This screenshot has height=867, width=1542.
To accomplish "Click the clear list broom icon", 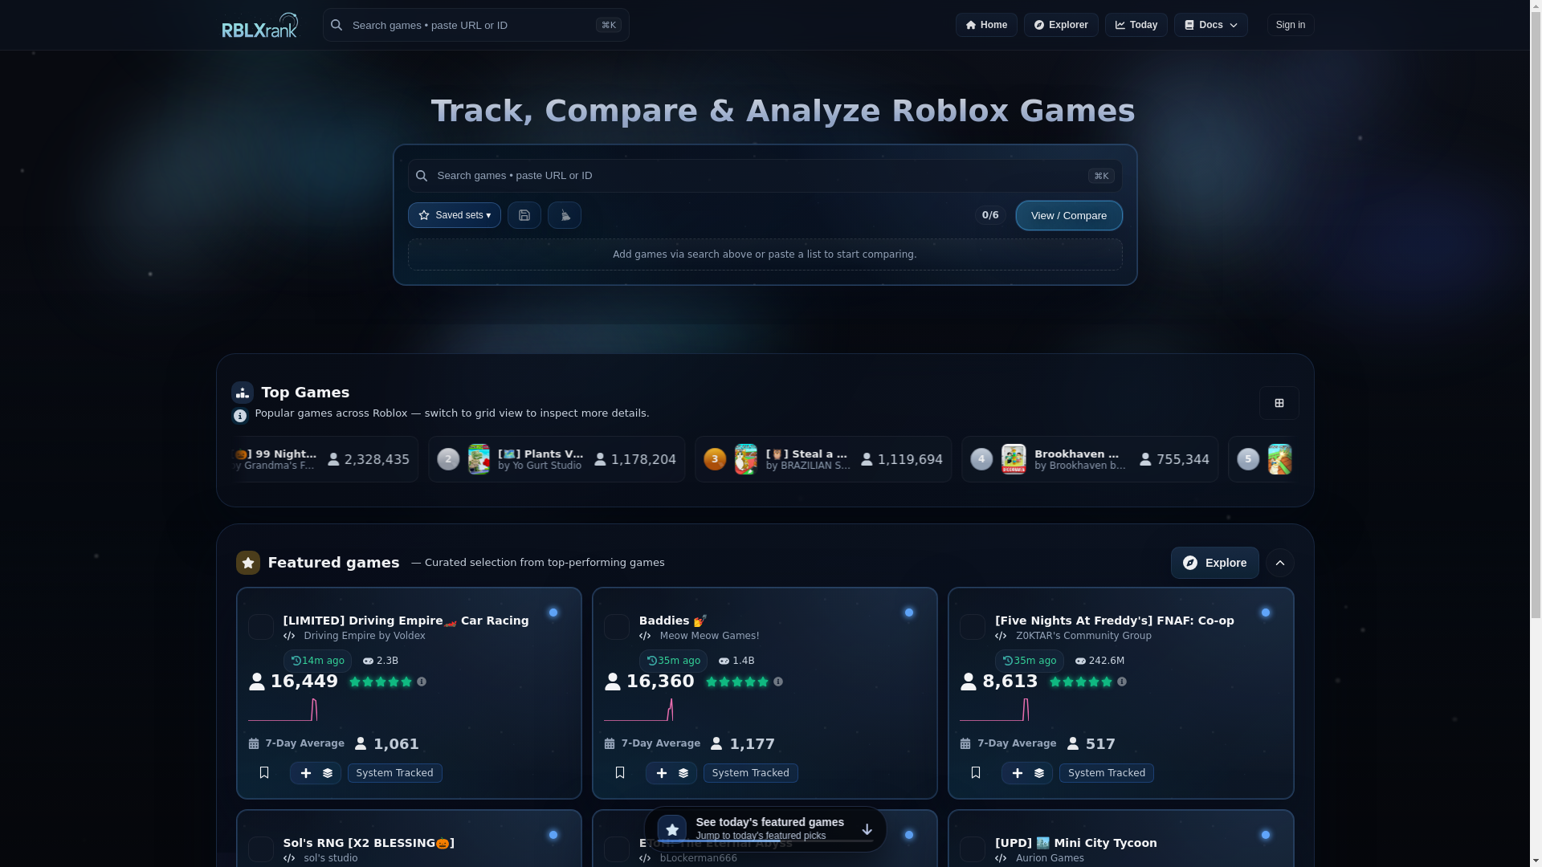I will [x=565, y=215].
